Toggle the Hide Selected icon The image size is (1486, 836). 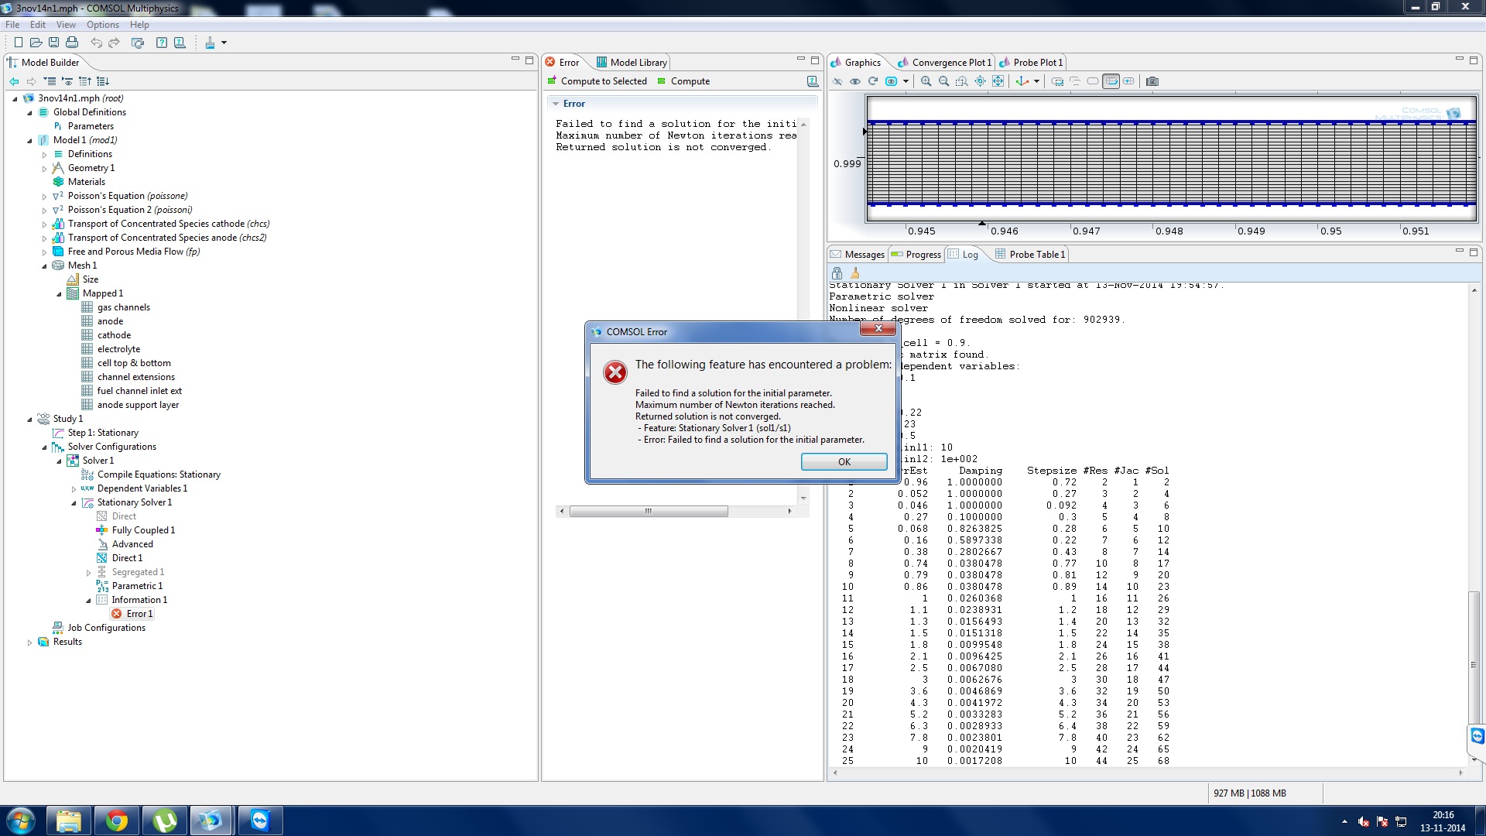[837, 81]
